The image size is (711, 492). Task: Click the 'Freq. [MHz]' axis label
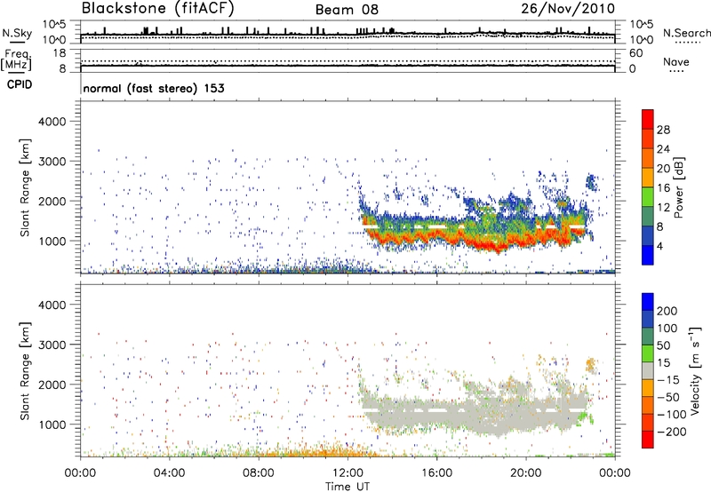[16, 60]
